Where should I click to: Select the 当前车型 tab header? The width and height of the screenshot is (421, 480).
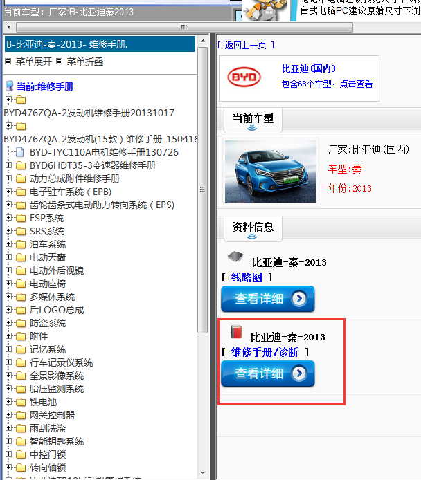(253, 120)
